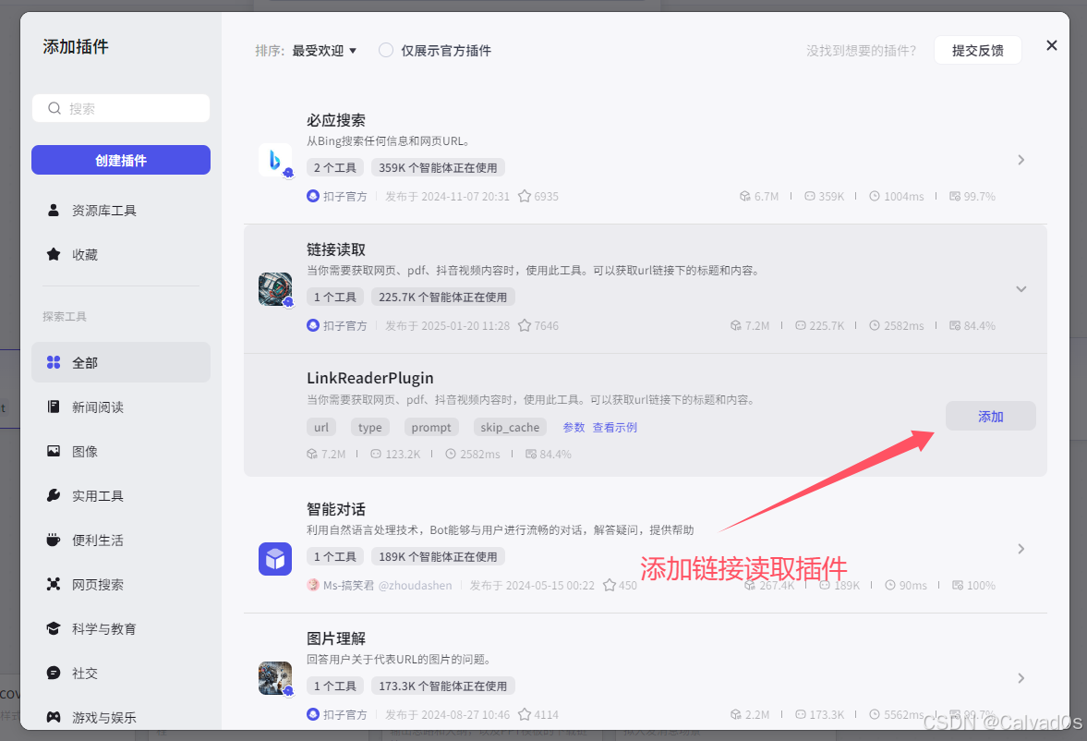Viewport: 1087px width, 741px height.
Task: Select the 实用工具 category
Action: click(121, 495)
